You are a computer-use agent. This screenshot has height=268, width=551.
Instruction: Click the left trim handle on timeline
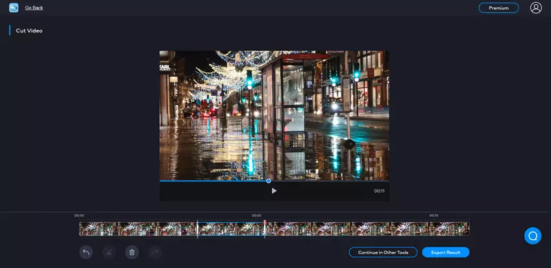coord(198,229)
